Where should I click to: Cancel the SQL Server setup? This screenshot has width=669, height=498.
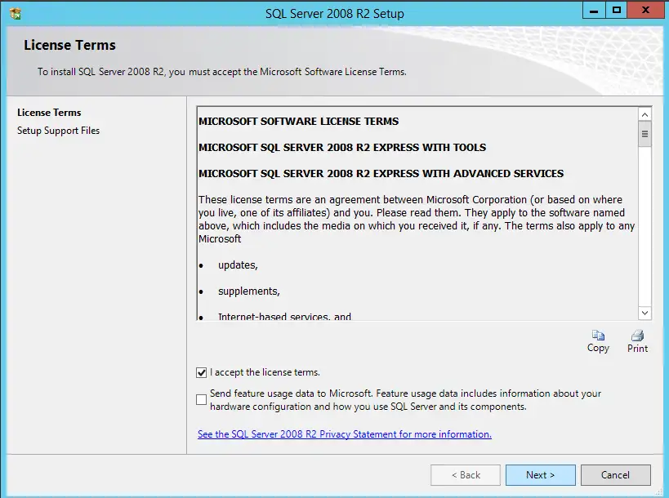[615, 475]
